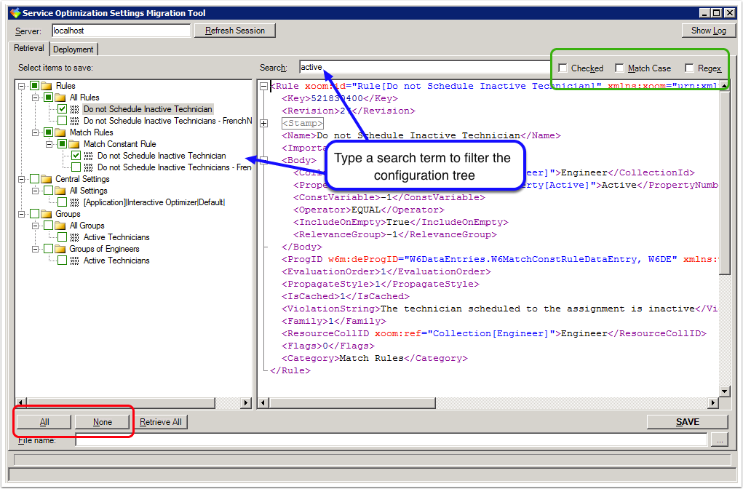Tick the Checked filter checkbox
The width and height of the screenshot is (743, 489).
click(x=563, y=68)
